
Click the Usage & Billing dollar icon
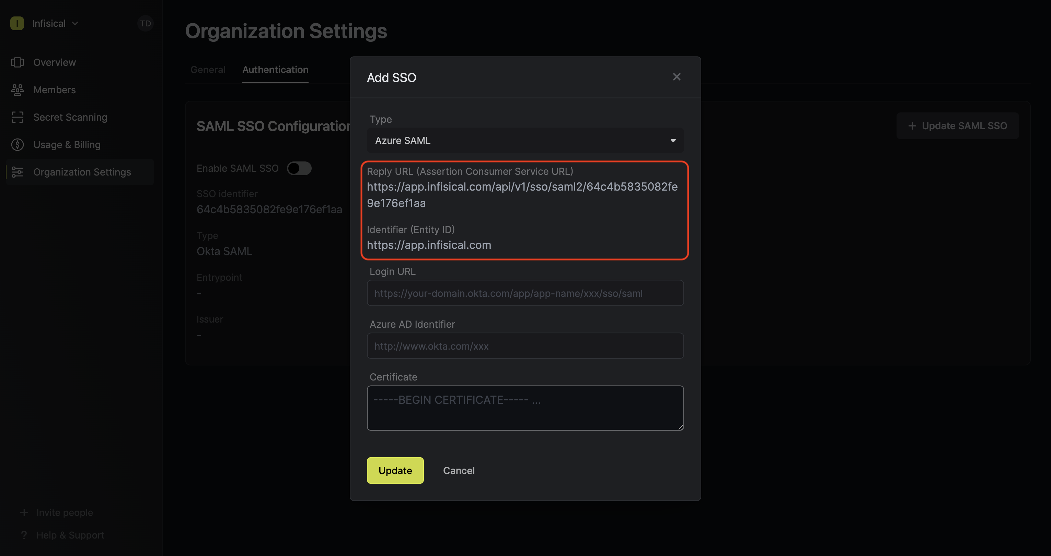[x=18, y=145]
